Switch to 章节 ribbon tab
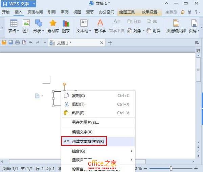 [90, 12]
